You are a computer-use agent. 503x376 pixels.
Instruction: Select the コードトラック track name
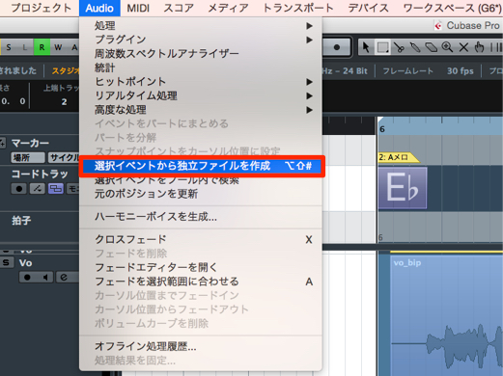coord(40,174)
